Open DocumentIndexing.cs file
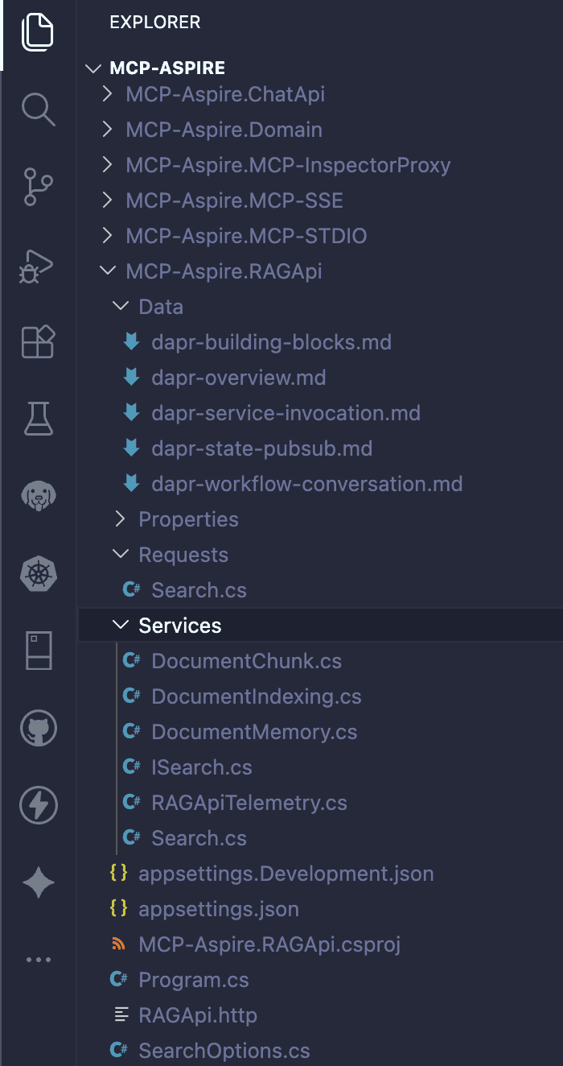The width and height of the screenshot is (563, 1066). (256, 696)
